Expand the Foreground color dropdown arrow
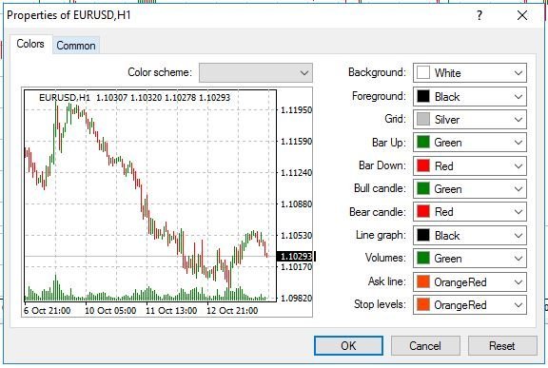The height and width of the screenshot is (368, 548). pos(518,97)
